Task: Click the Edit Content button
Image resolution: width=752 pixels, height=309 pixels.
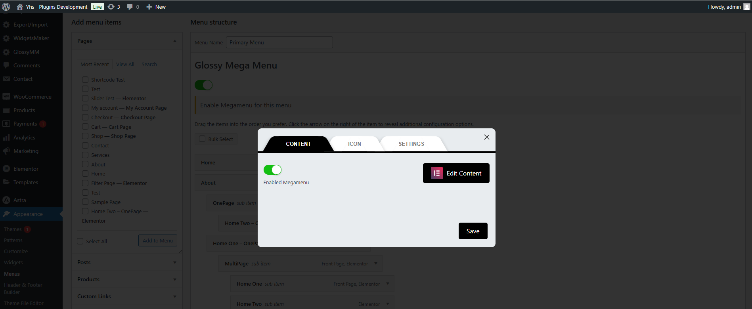Action: [x=456, y=173]
